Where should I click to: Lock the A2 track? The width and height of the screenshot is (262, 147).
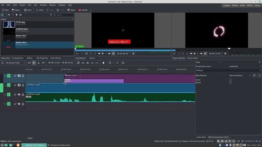pyautogui.click(x=23, y=104)
